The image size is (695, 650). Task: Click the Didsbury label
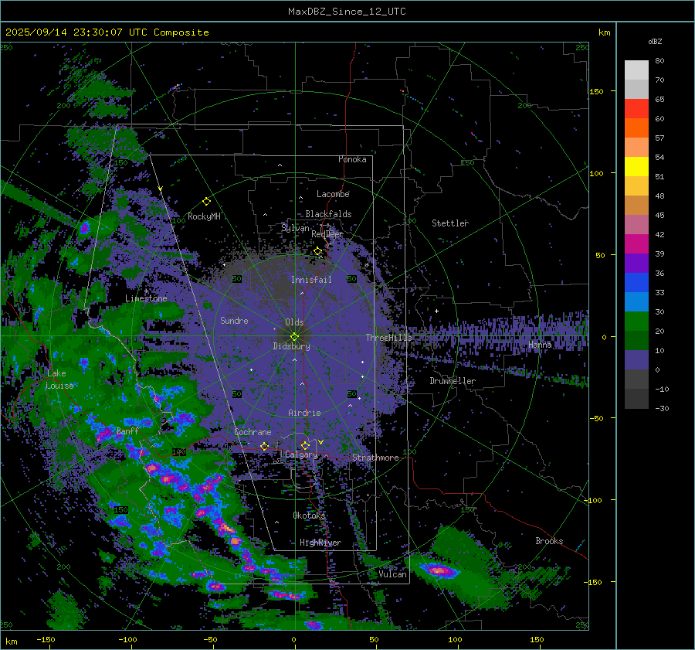click(x=291, y=346)
